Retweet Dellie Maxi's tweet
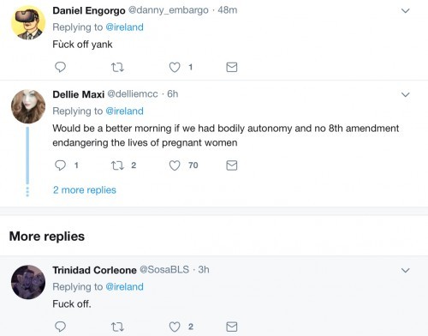The width and height of the screenshot is (428, 336). 117,165
